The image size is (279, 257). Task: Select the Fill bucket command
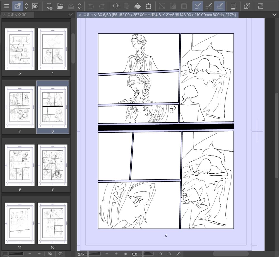click(138, 6)
